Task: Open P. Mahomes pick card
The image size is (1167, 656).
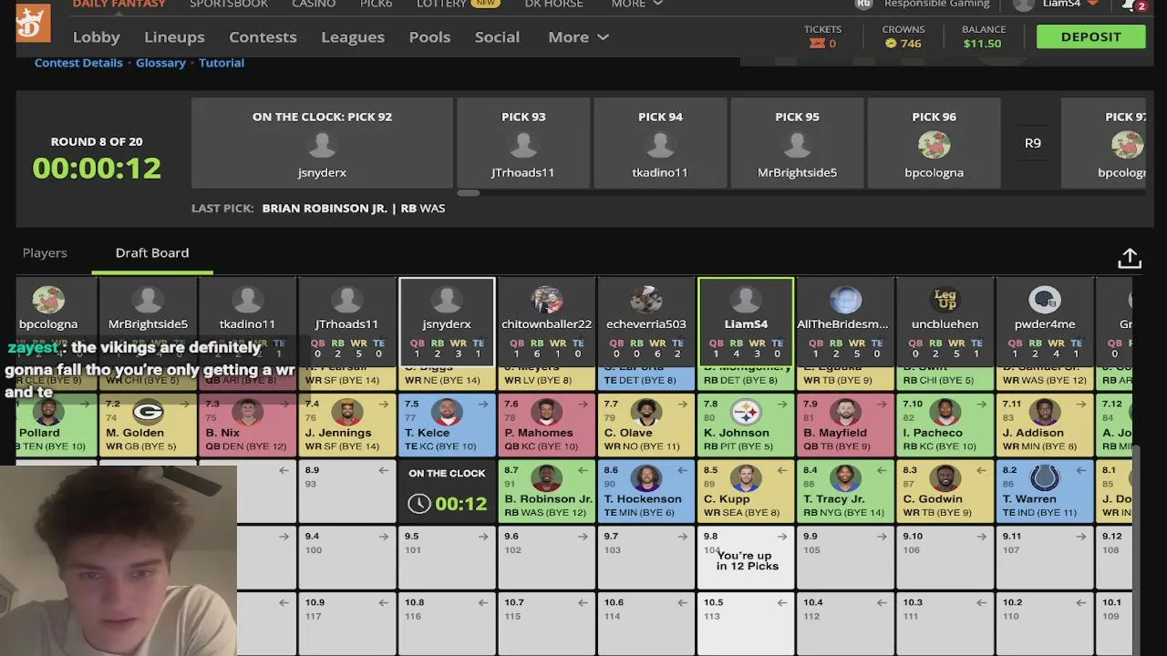Action: (x=546, y=425)
